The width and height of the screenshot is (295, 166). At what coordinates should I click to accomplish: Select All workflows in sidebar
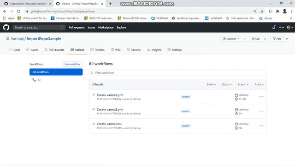tap(56, 72)
